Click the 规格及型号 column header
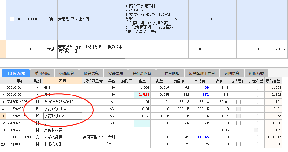 [x=93, y=81]
